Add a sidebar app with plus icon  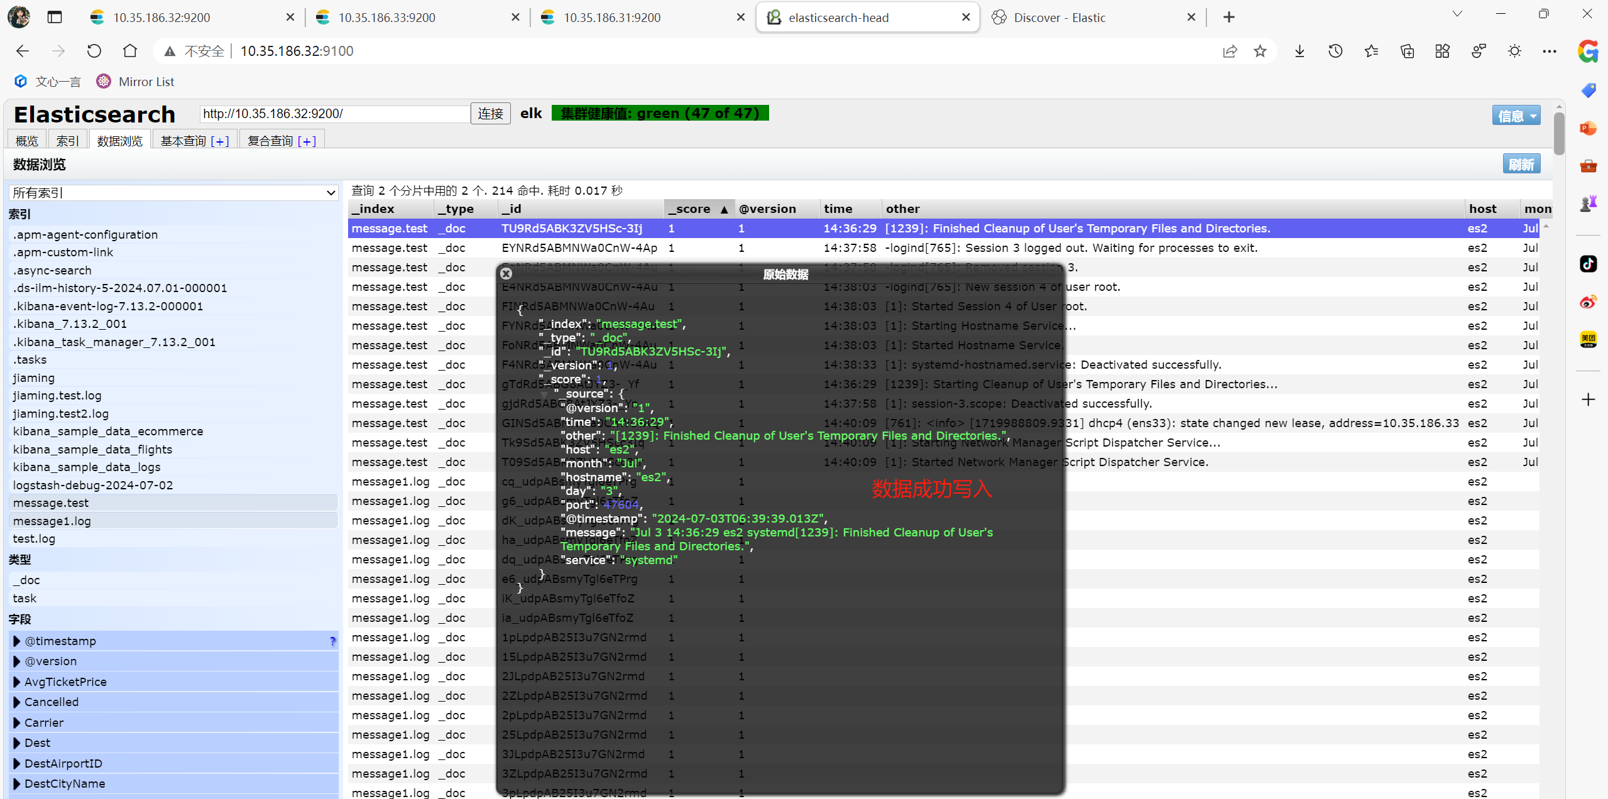1588,399
